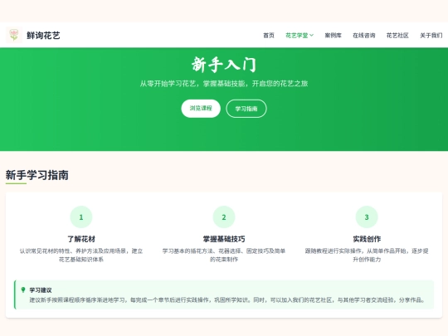Go to the 首页 nav item

[269, 36]
